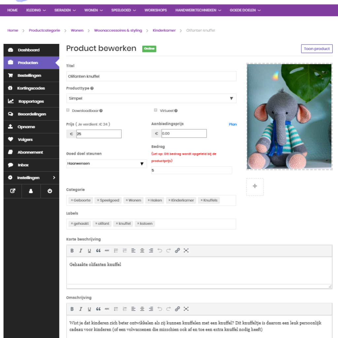Screen dimensions: 338x338
Task: Insert bullet list in Omschrijving editor
Action: pyautogui.click(x=116, y=309)
